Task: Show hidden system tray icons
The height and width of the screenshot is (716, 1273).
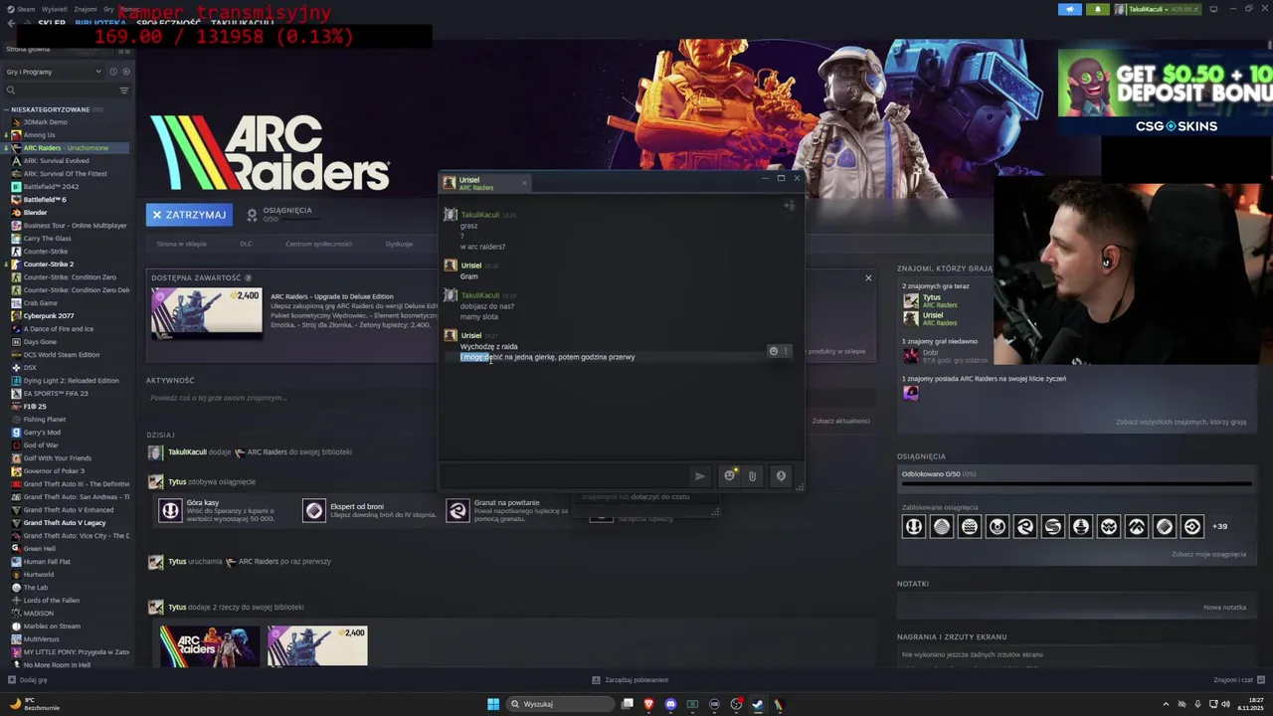Action: (1166, 704)
